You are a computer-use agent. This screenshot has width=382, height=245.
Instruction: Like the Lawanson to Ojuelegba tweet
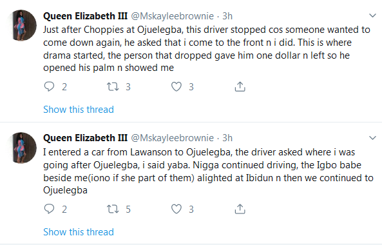coord(177,209)
